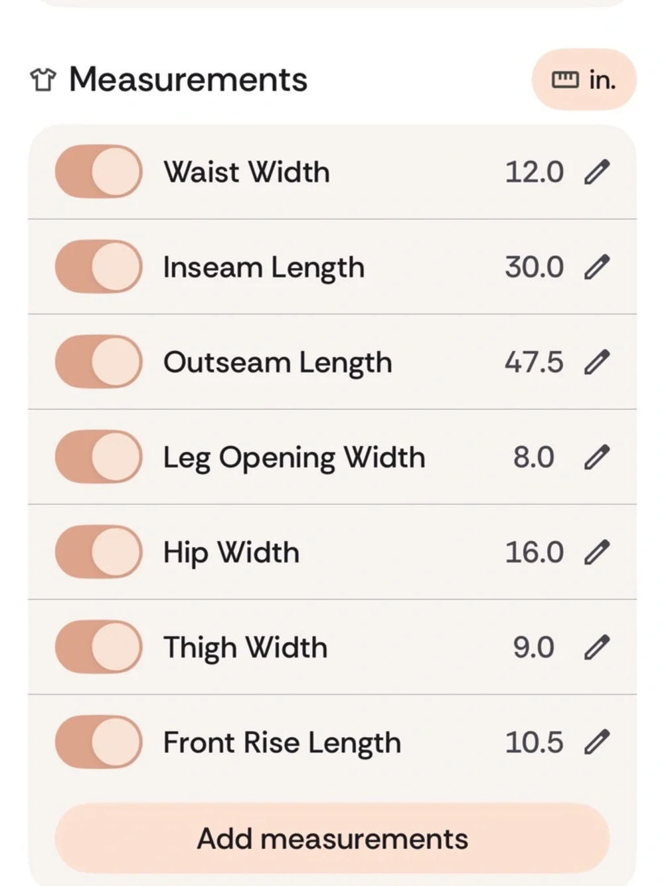664x886 pixels.
Task: Edit Thigh Width using the pencil icon
Action: tap(596, 647)
